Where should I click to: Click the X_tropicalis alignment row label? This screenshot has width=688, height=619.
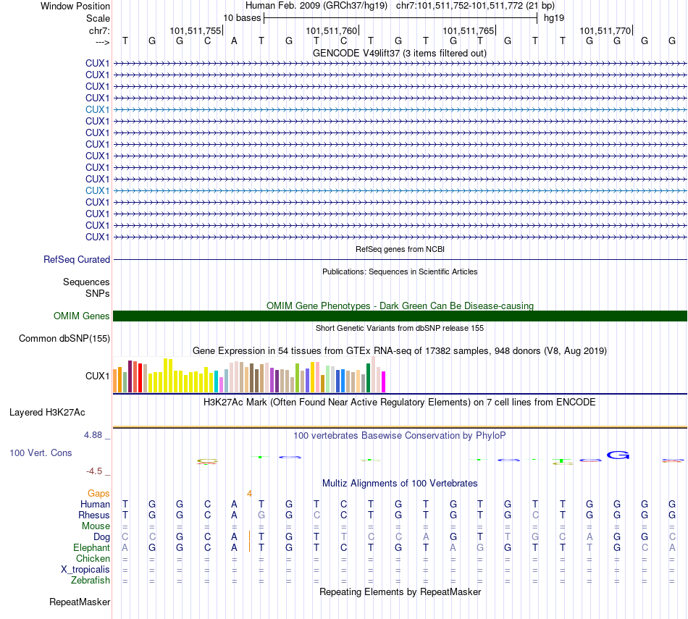click(85, 570)
